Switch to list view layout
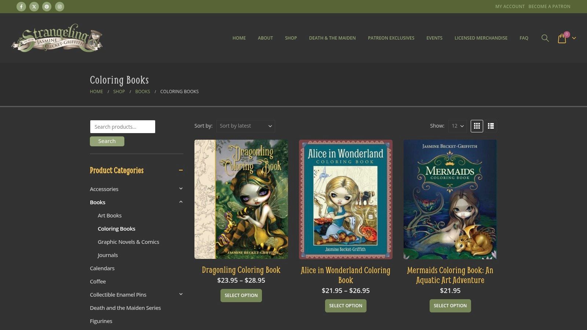Viewport: 587px width, 330px height. tap(491, 126)
